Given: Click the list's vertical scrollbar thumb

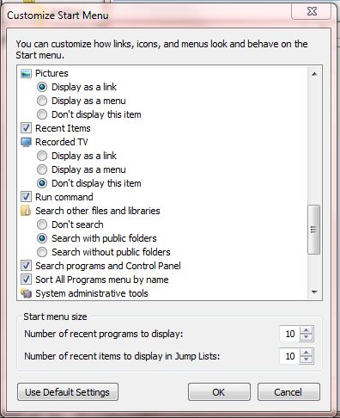Looking at the screenshot, I should [314, 230].
